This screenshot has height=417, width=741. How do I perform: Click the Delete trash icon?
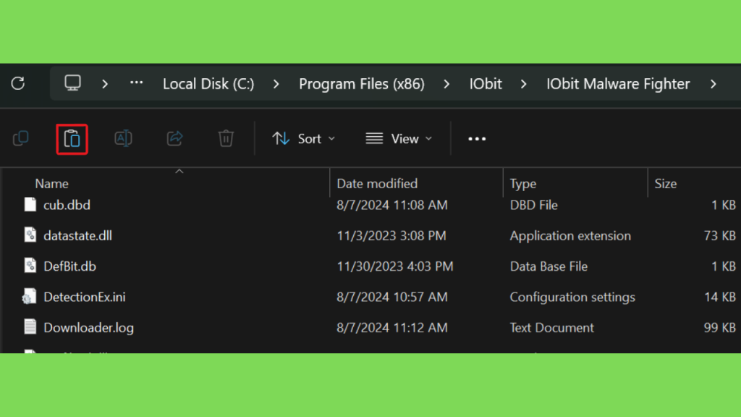(226, 138)
